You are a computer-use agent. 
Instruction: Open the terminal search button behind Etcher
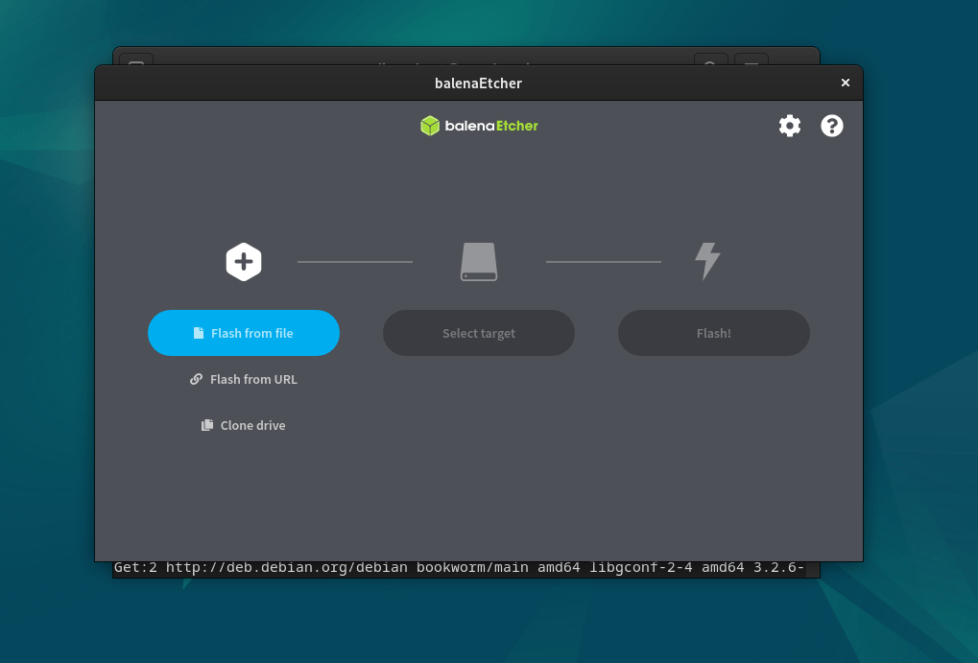pyautogui.click(x=710, y=59)
